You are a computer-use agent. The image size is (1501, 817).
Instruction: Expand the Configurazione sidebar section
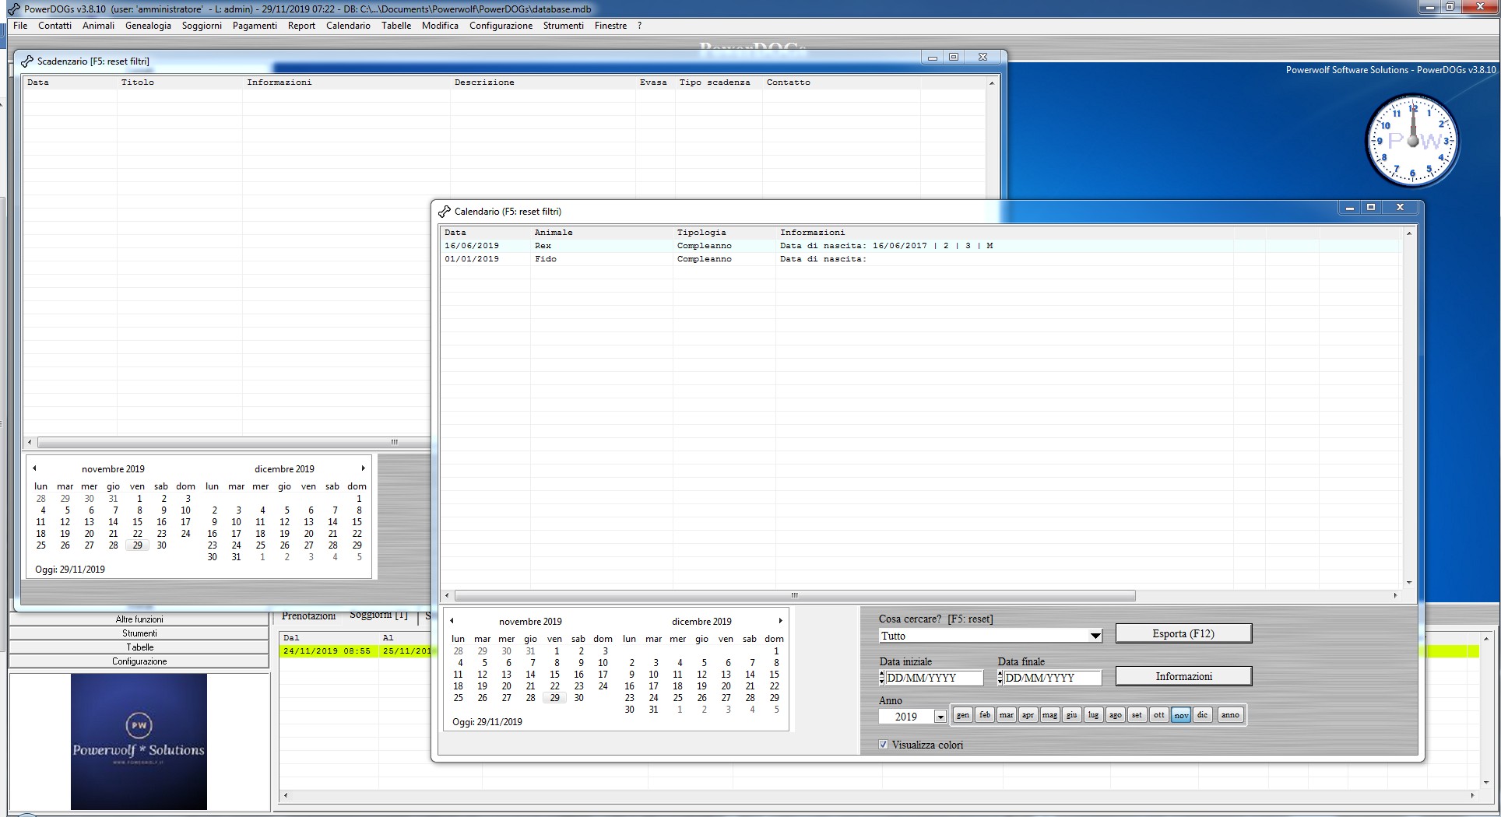[139, 661]
